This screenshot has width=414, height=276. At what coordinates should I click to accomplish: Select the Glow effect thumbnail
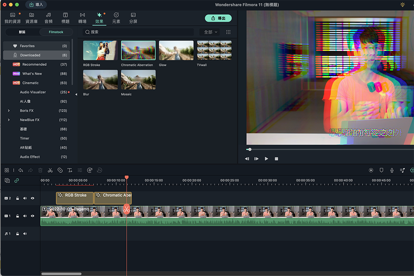click(176, 50)
